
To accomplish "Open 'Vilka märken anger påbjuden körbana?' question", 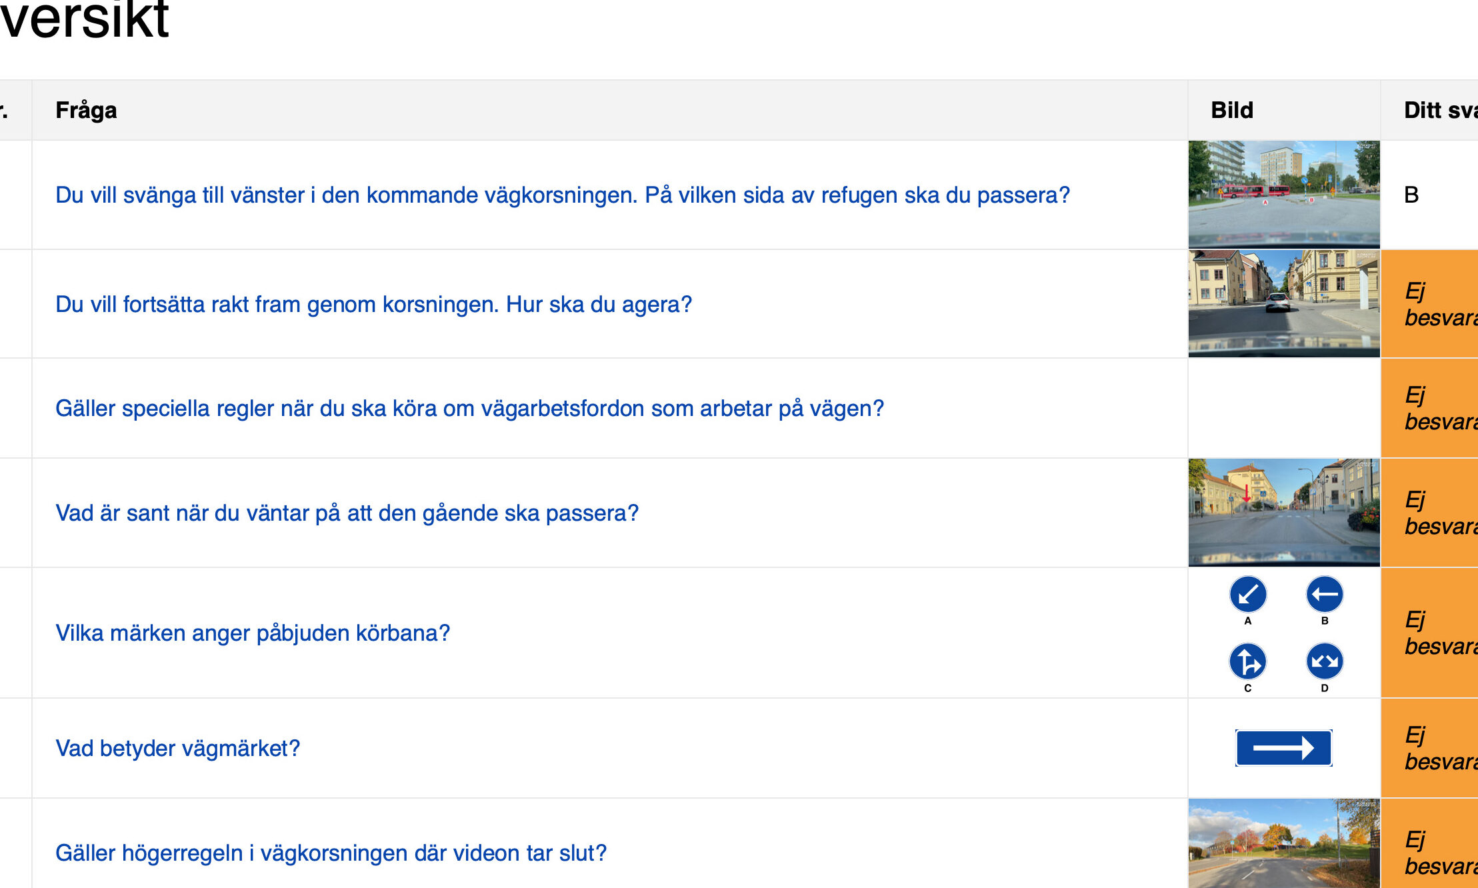I will tap(253, 633).
